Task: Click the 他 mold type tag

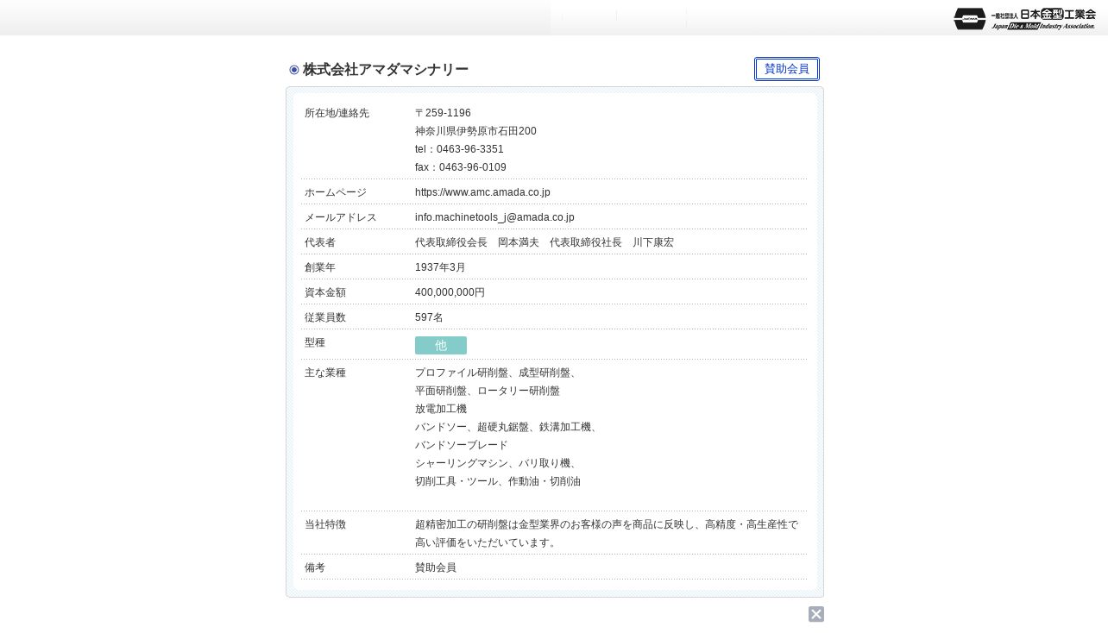Action: (x=441, y=346)
